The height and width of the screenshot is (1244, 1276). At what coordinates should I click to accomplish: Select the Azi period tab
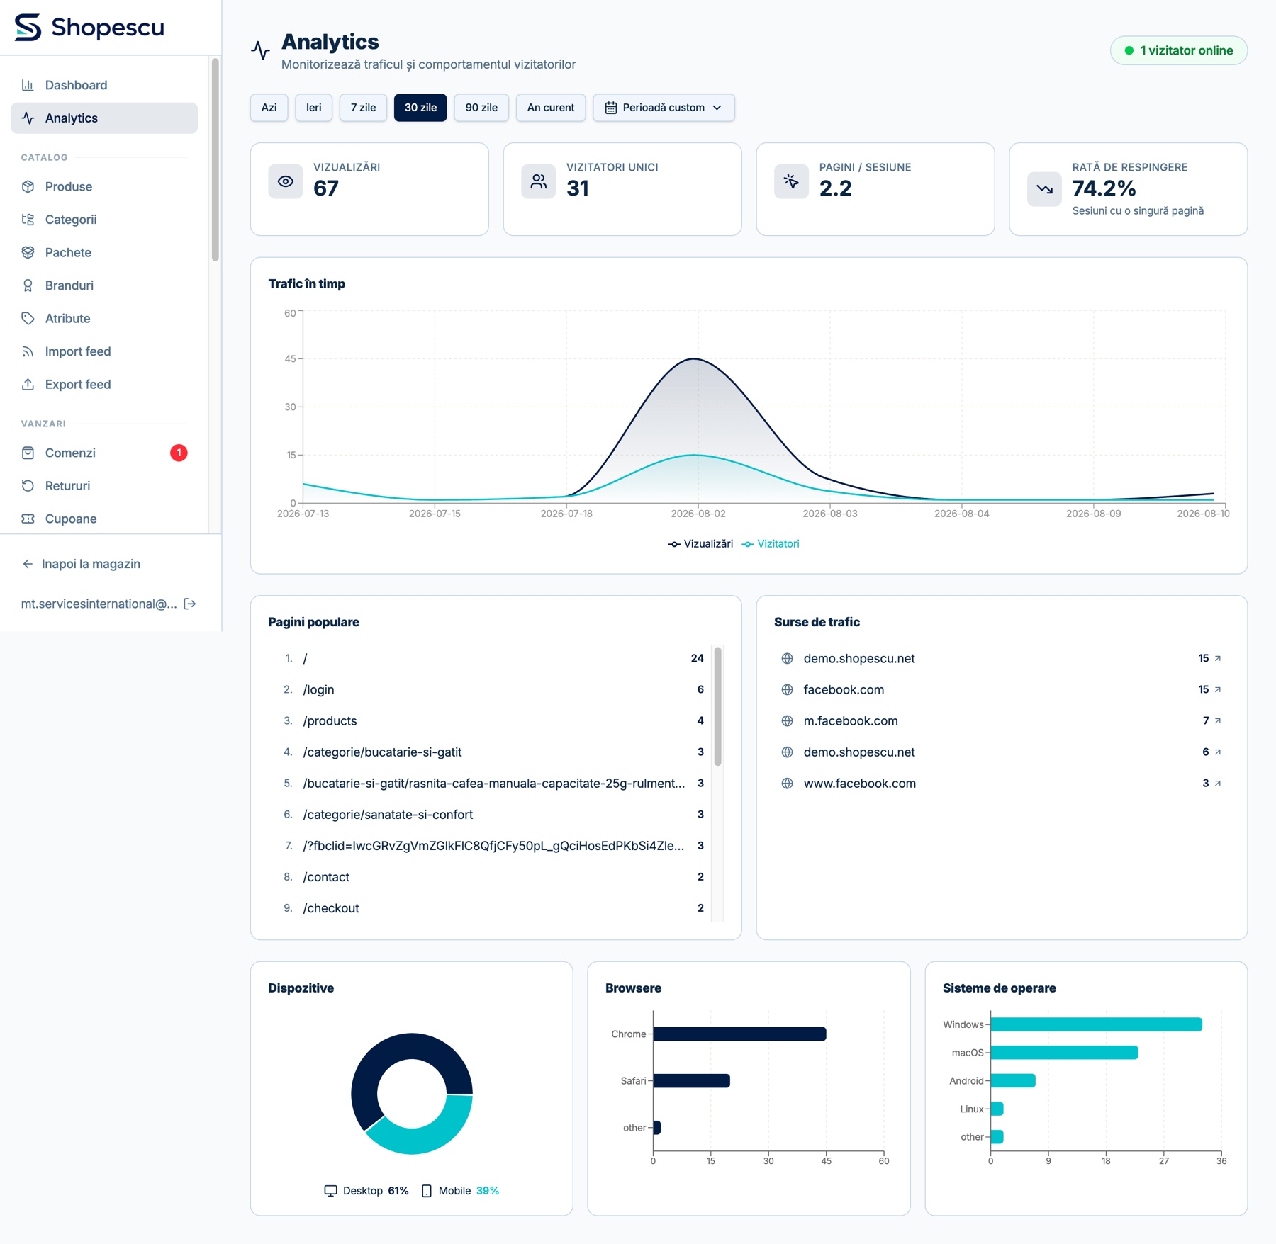[x=269, y=108]
